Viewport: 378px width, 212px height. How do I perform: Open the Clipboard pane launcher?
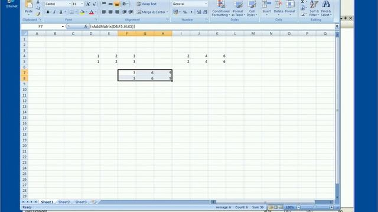(x=40, y=19)
